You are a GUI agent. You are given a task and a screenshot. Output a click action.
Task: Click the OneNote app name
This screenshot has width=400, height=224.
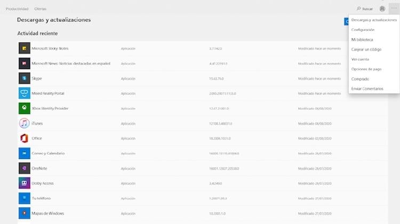[x=39, y=168]
